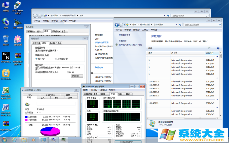The height and width of the screenshot is (143, 229).
Task: Select the mydrivers archive icon on desktop
Action: point(6,126)
